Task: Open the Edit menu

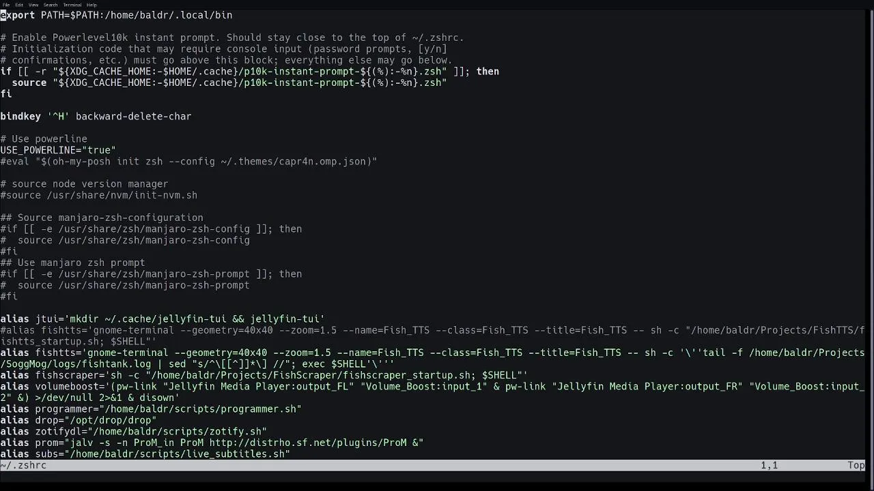Action: point(19,5)
